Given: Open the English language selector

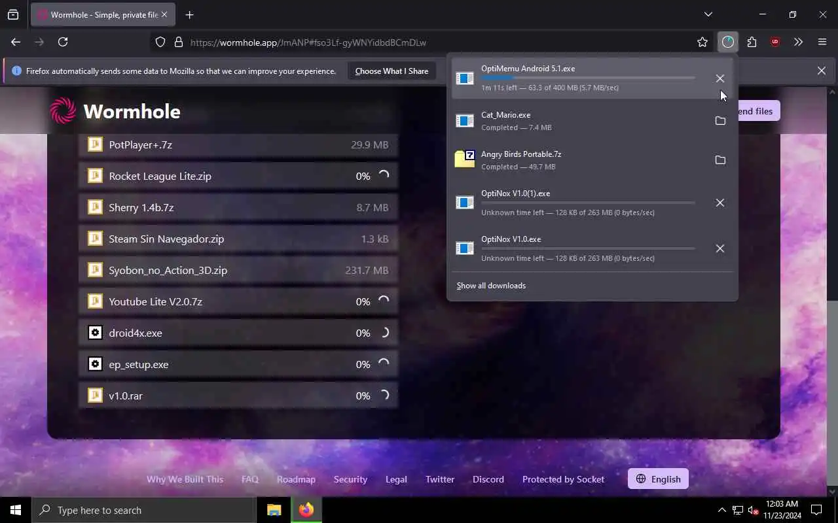Looking at the screenshot, I should 658,479.
